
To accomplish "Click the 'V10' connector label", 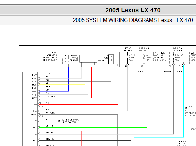I will (41, 116).
